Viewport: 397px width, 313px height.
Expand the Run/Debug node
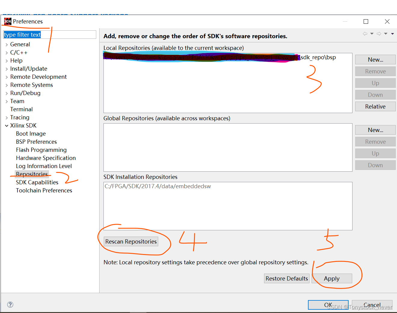tap(7, 93)
